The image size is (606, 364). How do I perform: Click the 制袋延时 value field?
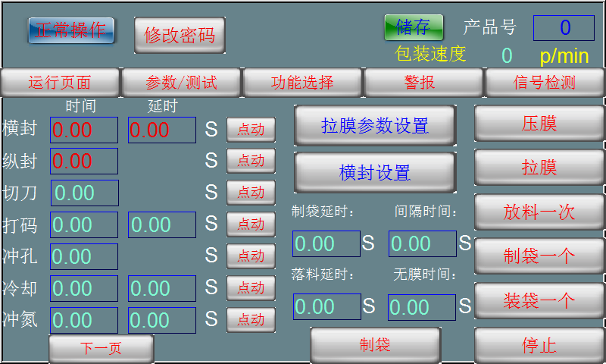(x=326, y=243)
